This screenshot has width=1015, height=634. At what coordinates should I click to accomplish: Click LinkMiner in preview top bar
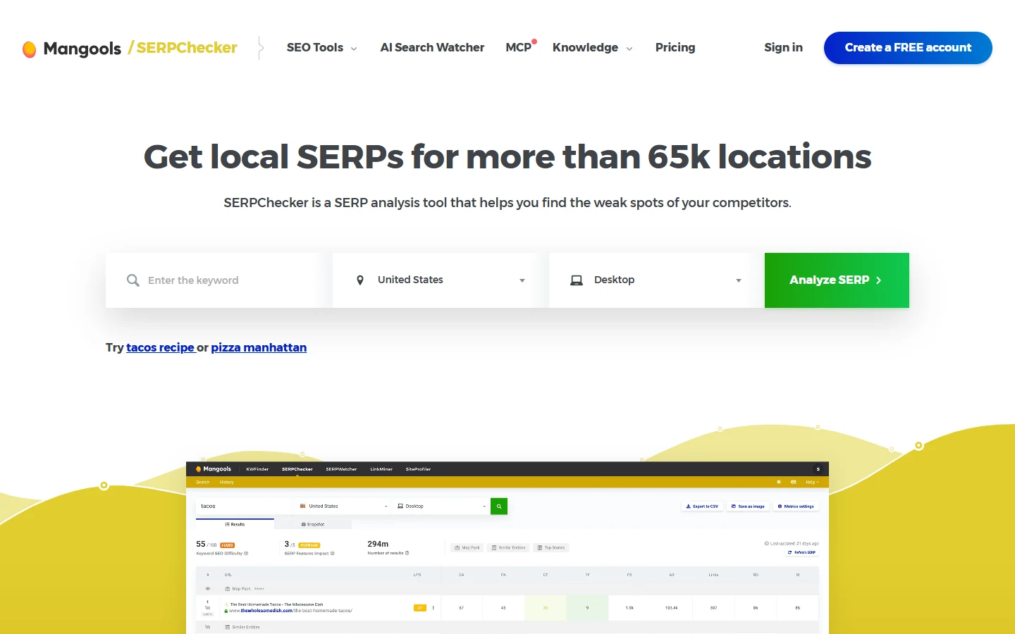tap(381, 469)
